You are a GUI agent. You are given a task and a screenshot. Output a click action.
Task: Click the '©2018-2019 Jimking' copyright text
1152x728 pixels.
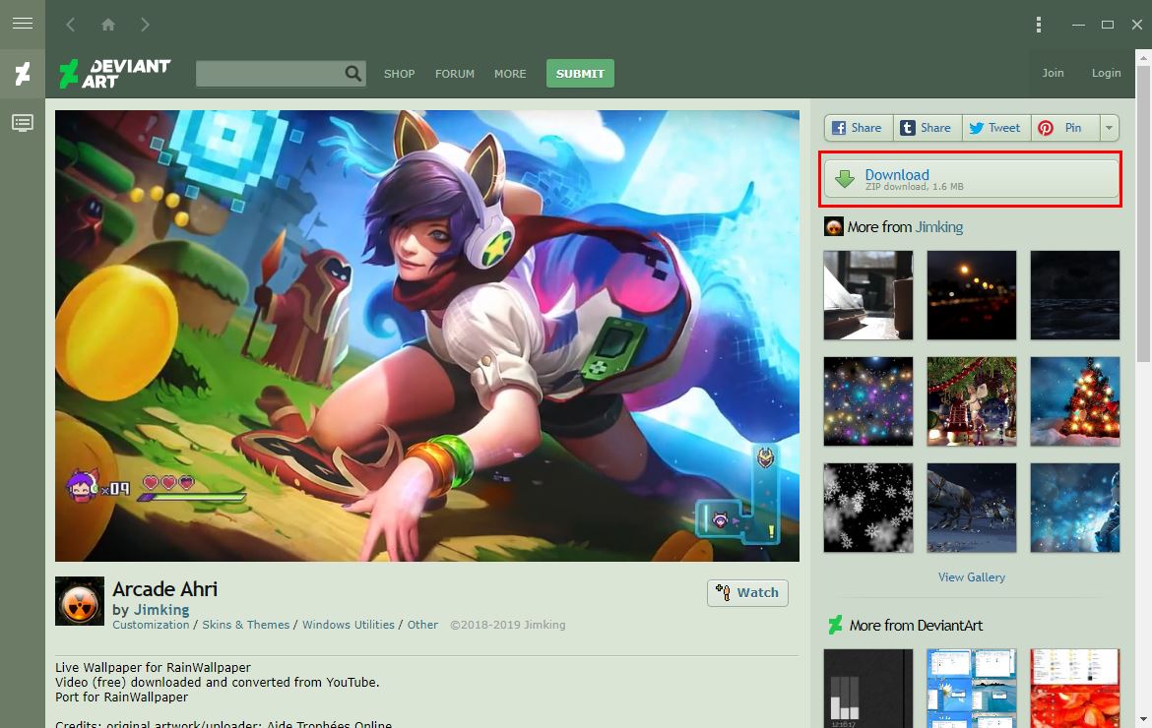pos(508,625)
